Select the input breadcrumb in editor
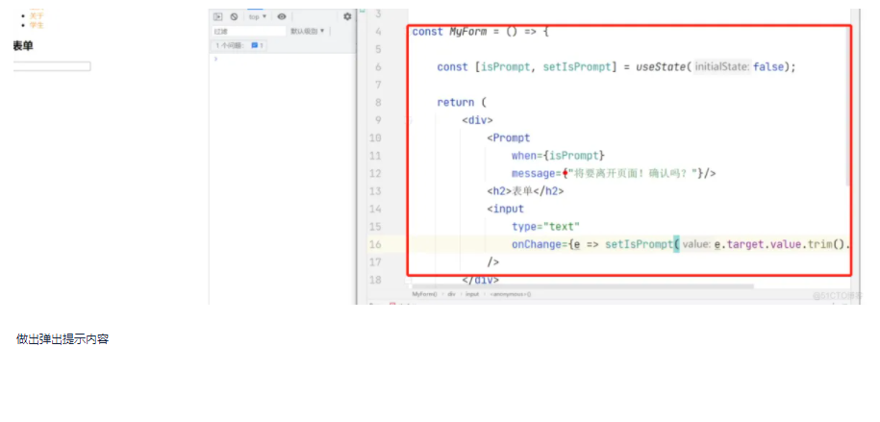The height and width of the screenshot is (422, 880). click(472, 294)
